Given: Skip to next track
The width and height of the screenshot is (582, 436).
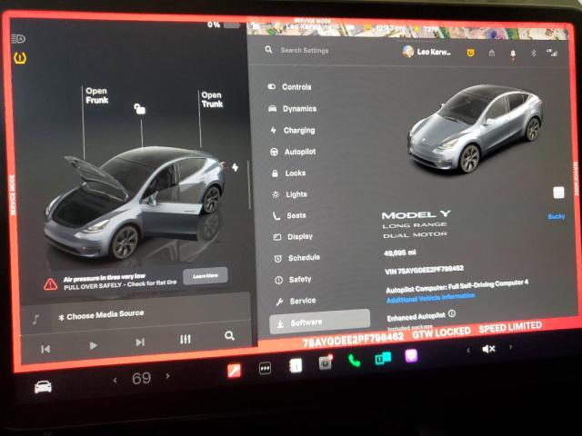Looking at the screenshot, I should pyautogui.click(x=140, y=342).
